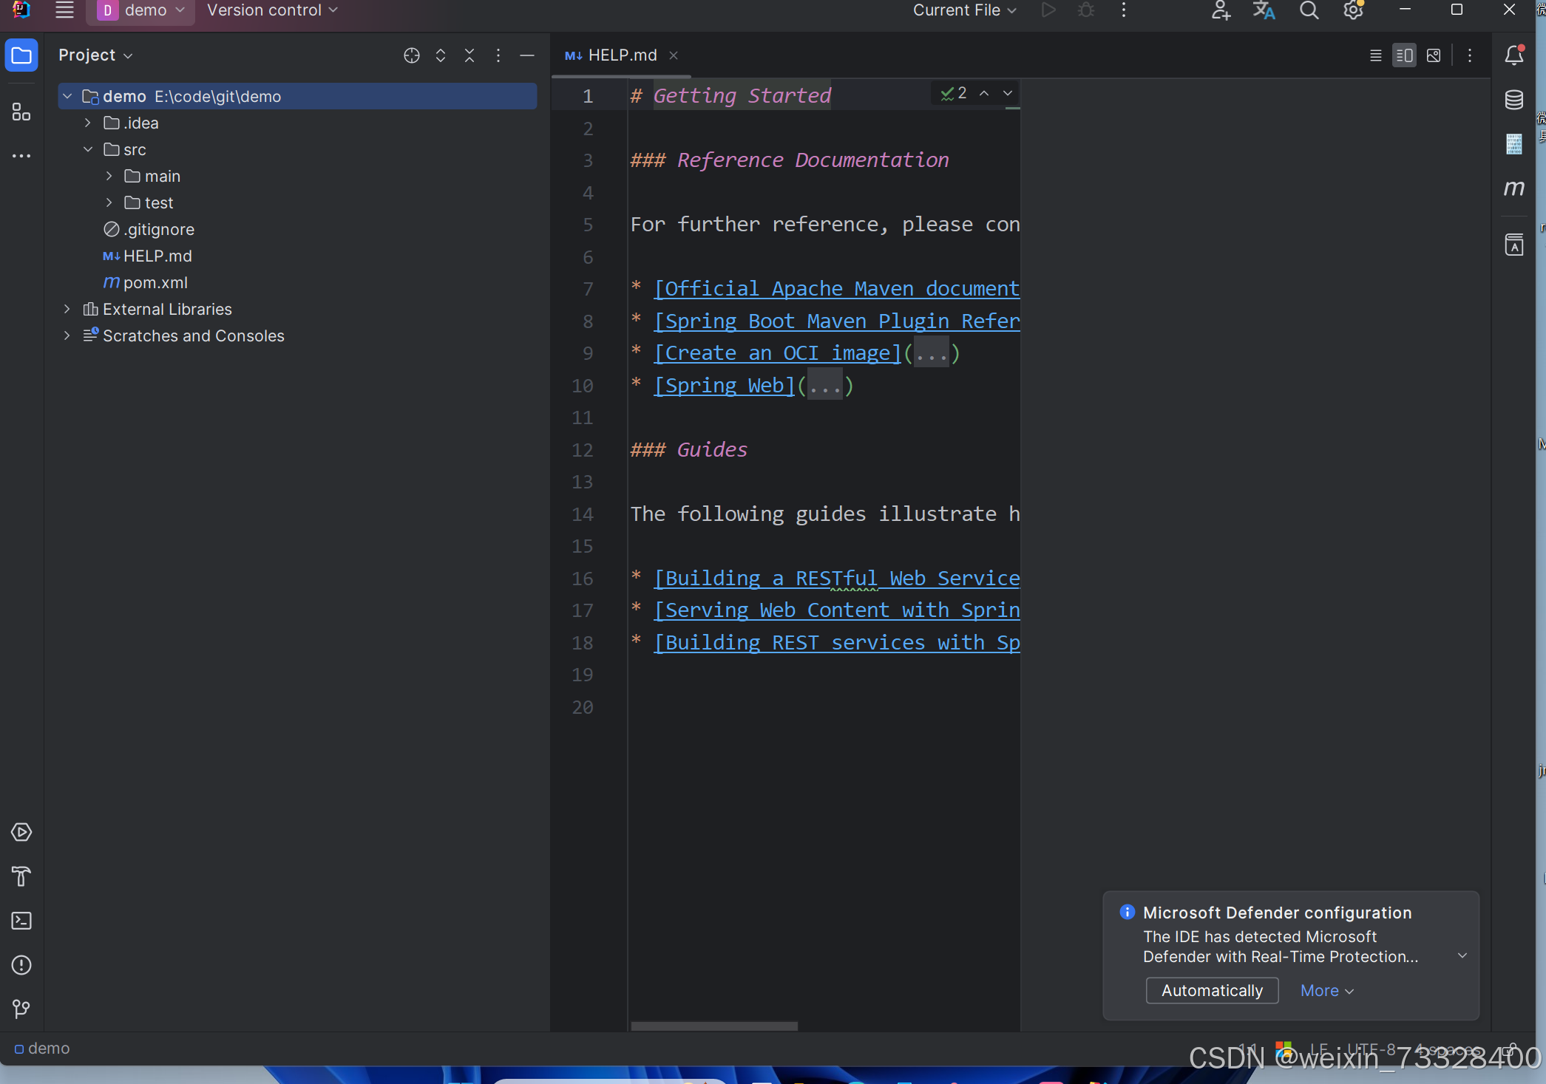
Task: Switch to Editor and Preview mode
Action: point(1404,55)
